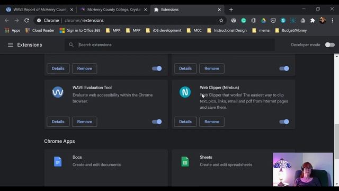Open the Grammarly toolbar extension icon
The image size is (339, 191).
click(x=244, y=21)
